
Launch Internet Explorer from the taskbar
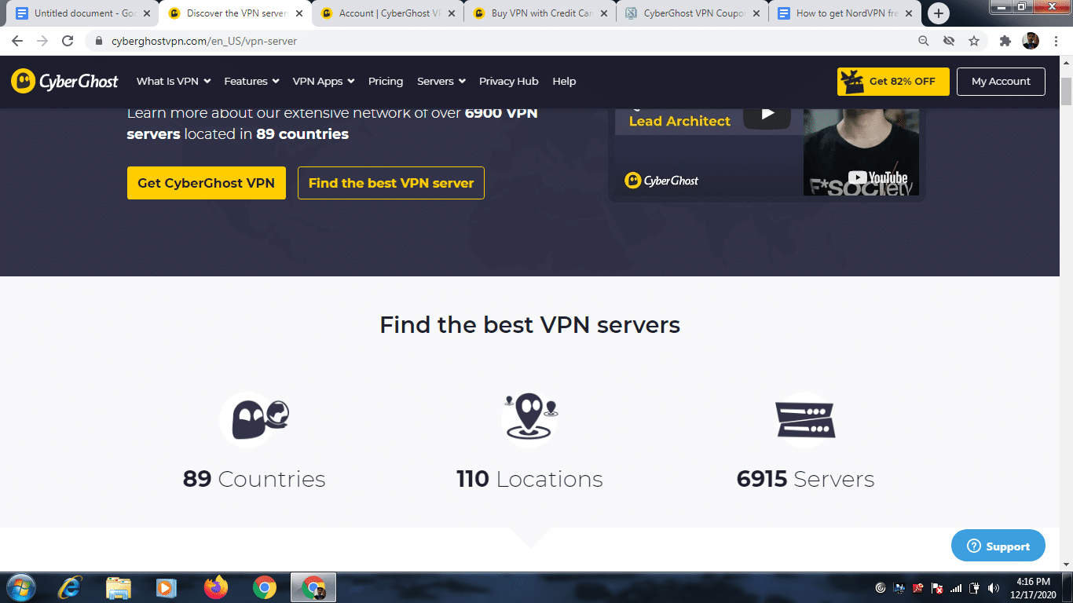[x=70, y=587]
